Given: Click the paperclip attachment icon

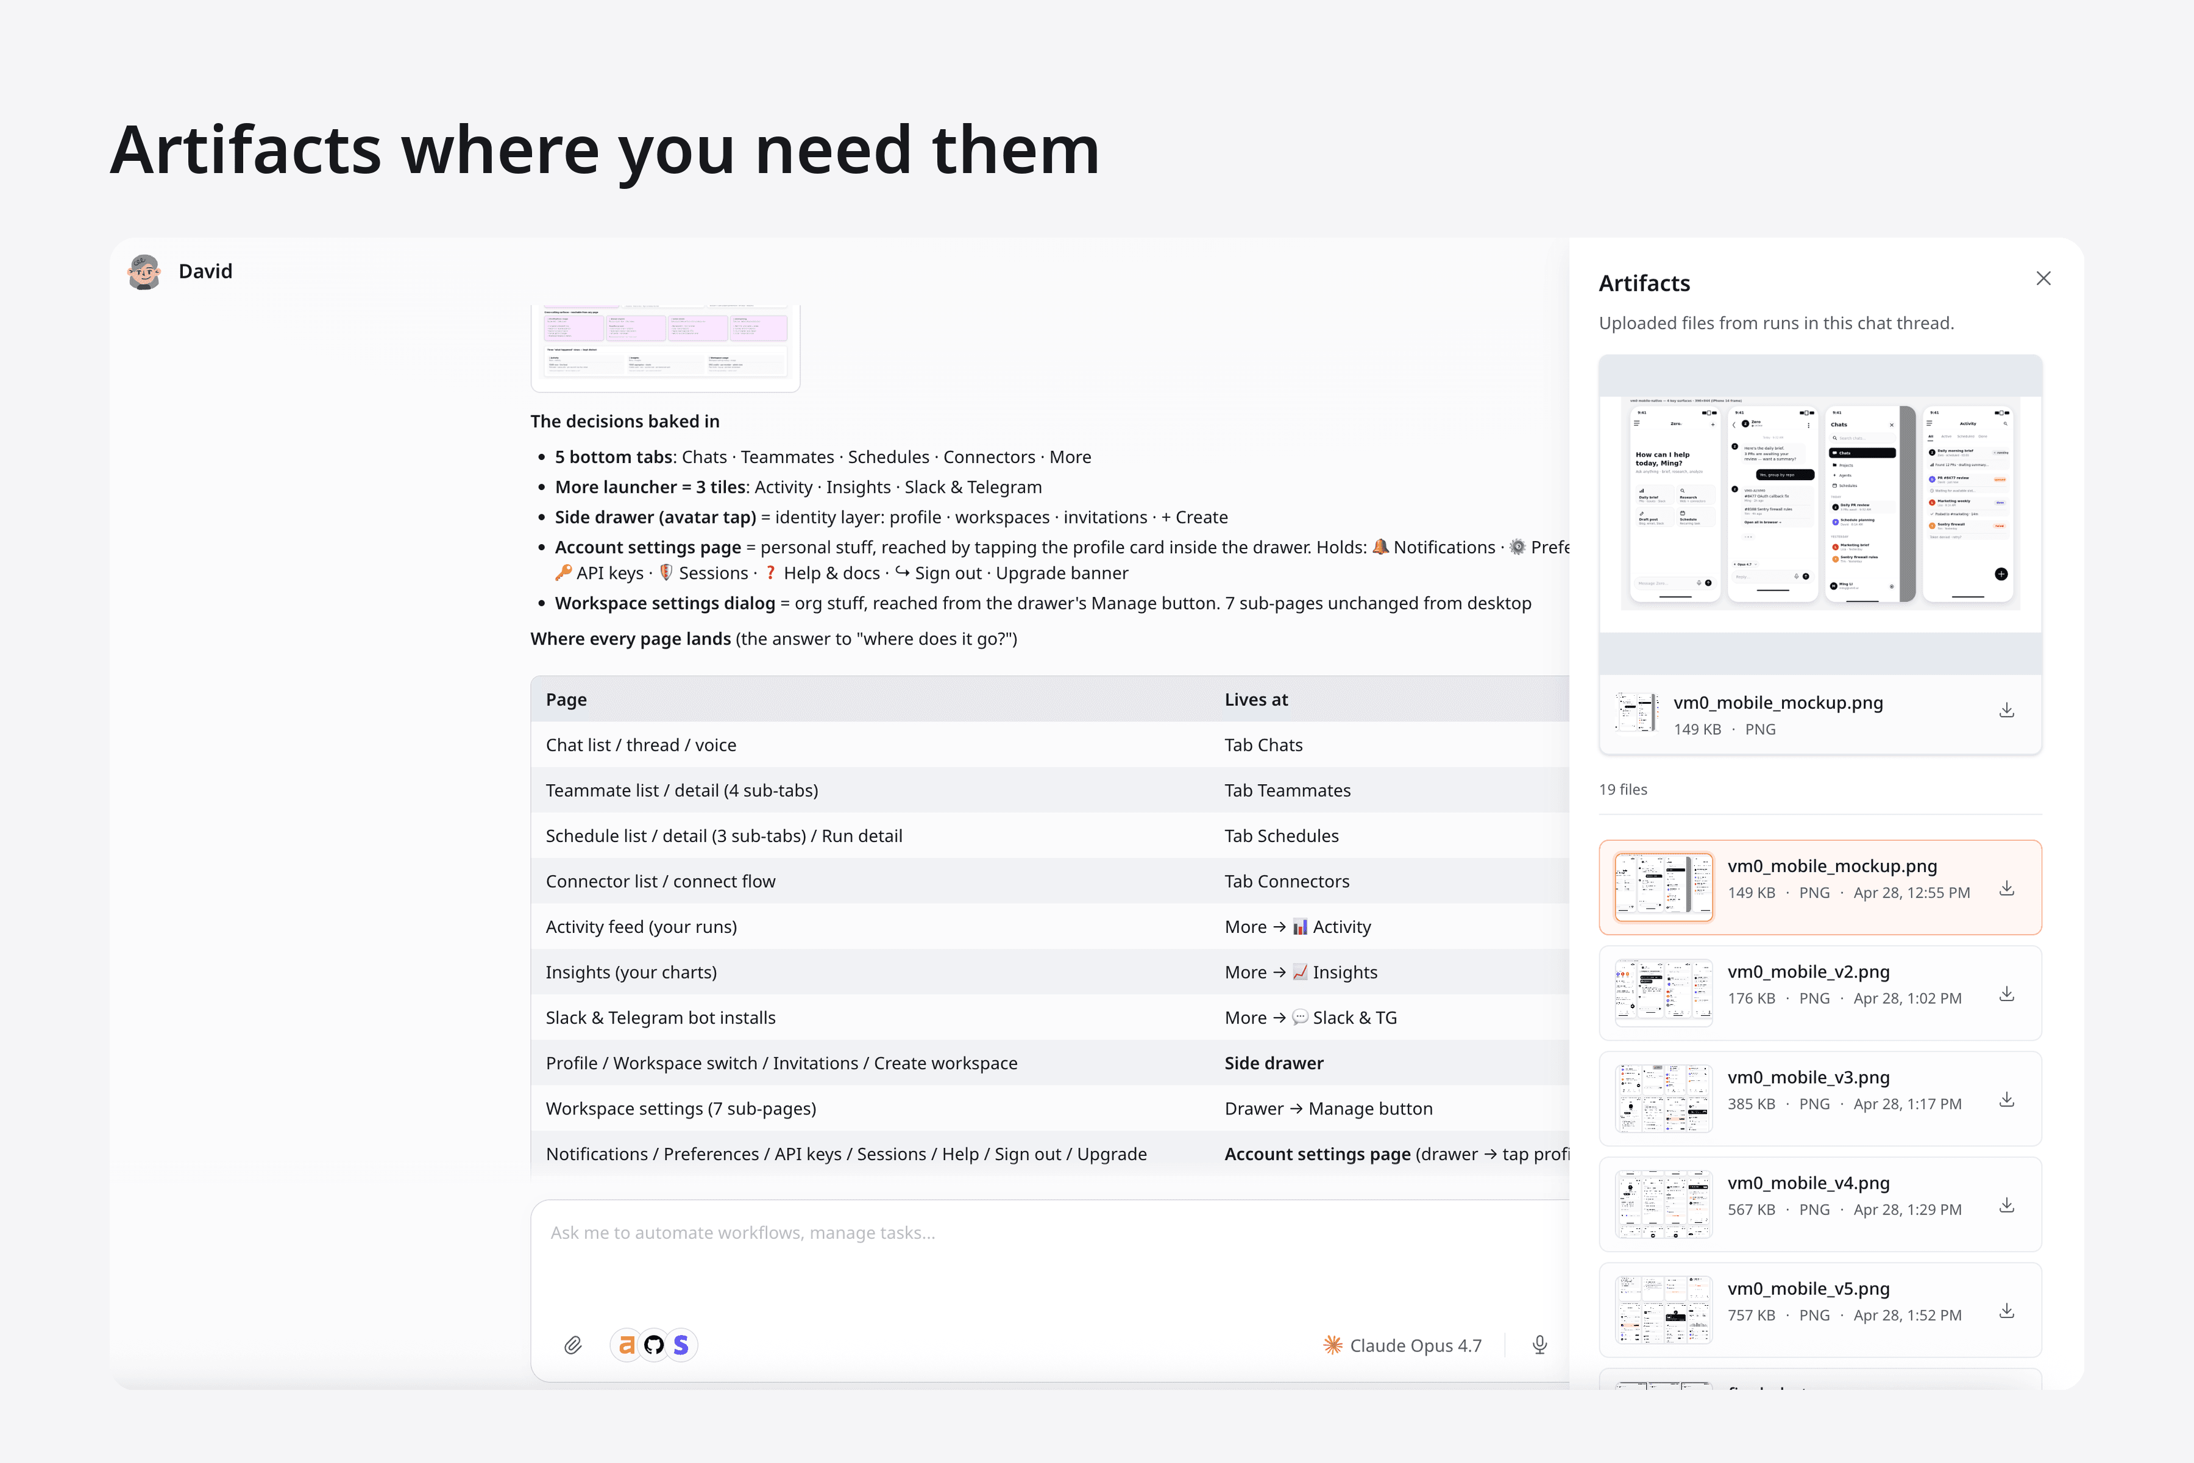Looking at the screenshot, I should 573,1345.
